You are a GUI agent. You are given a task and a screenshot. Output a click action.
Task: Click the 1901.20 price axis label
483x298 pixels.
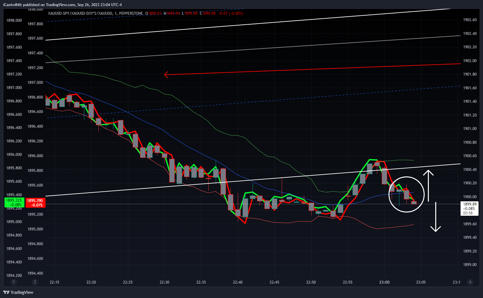470,115
